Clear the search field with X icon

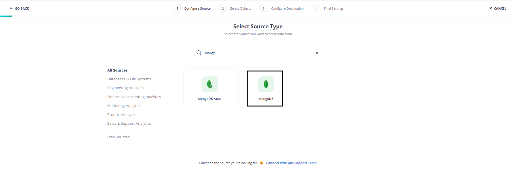(317, 53)
